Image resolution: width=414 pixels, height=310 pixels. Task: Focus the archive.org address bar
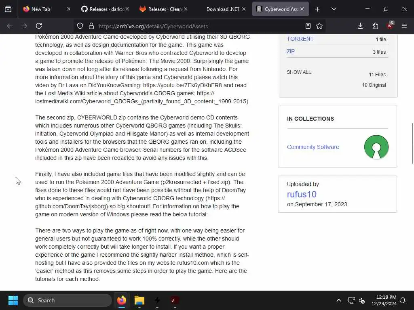pyautogui.click(x=199, y=26)
